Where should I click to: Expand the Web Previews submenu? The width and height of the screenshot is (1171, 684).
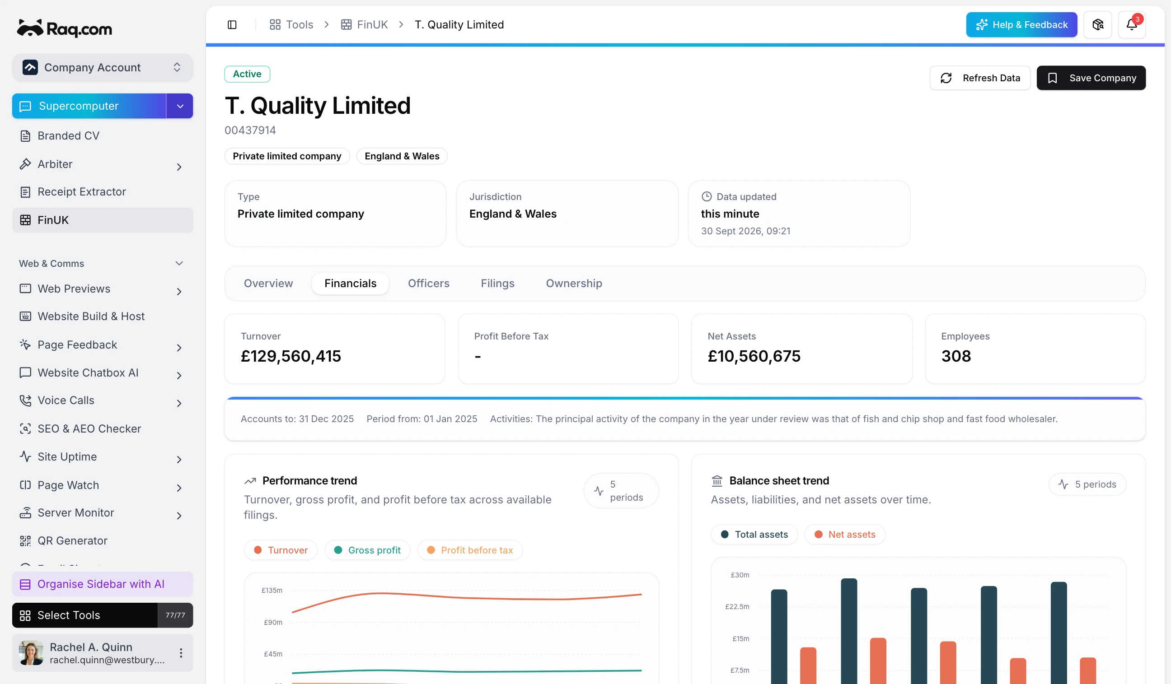tap(179, 291)
